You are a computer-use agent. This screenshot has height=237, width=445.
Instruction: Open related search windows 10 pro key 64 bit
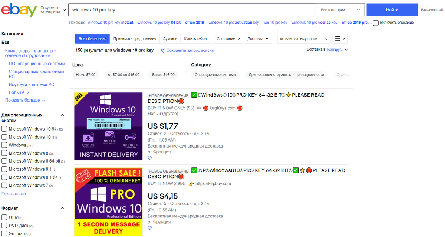159,23
